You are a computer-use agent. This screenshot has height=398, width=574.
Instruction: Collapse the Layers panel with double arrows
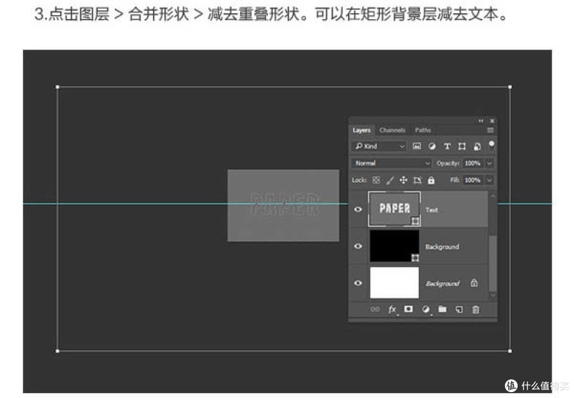point(480,121)
